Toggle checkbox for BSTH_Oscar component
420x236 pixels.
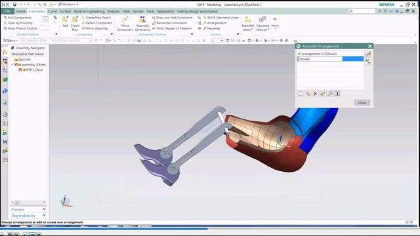pos(20,70)
